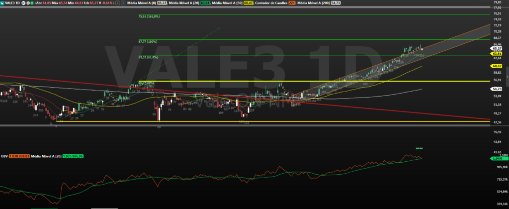Click the 65,27 current price tag on axis
The image size is (509, 209).
point(497,49)
